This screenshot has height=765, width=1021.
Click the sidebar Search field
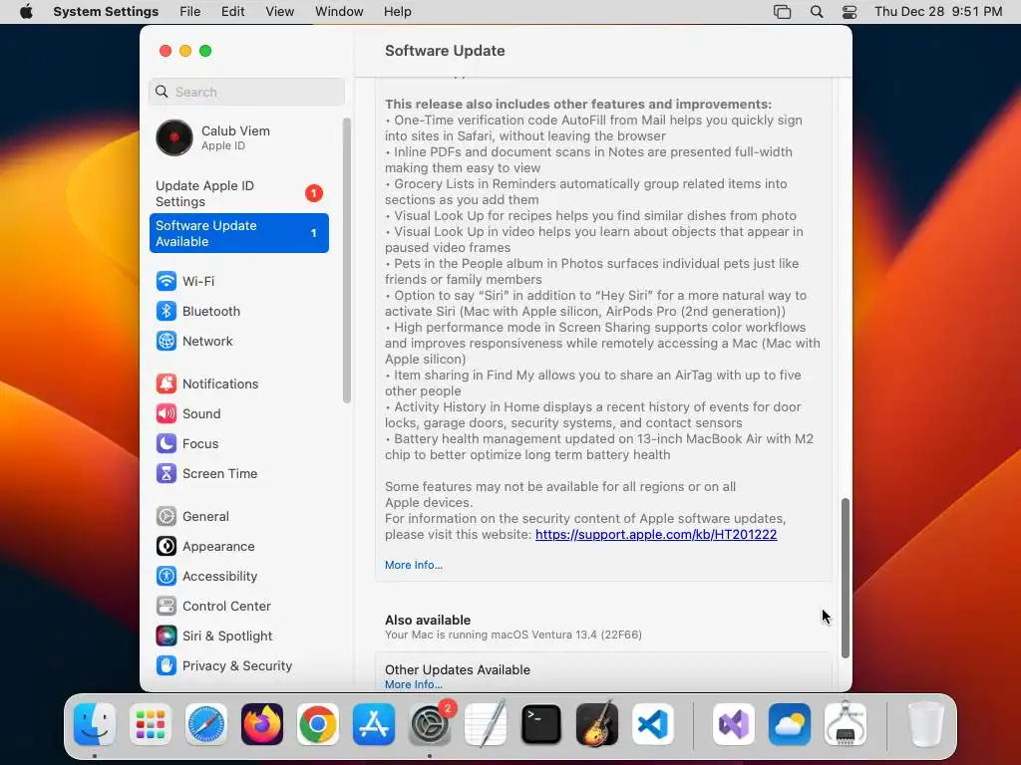(x=247, y=92)
